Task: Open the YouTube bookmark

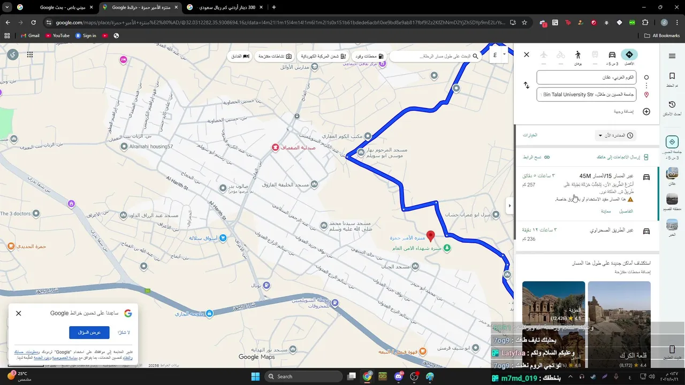Action: [57, 35]
